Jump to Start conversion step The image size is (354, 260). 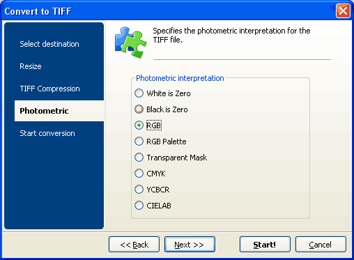pos(47,133)
